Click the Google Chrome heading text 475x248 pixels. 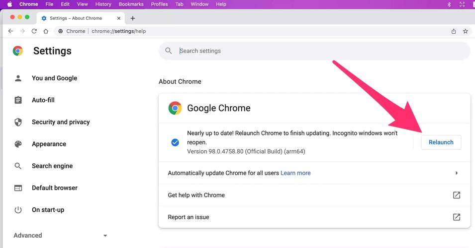(219, 108)
